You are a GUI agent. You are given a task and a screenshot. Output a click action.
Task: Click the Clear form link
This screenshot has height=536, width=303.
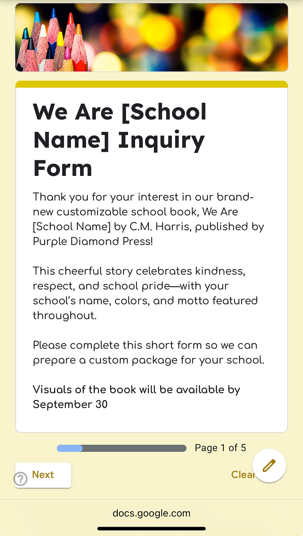242,474
